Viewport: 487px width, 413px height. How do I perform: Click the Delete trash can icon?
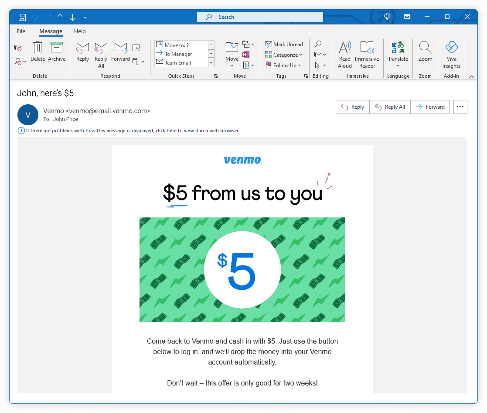tap(38, 48)
